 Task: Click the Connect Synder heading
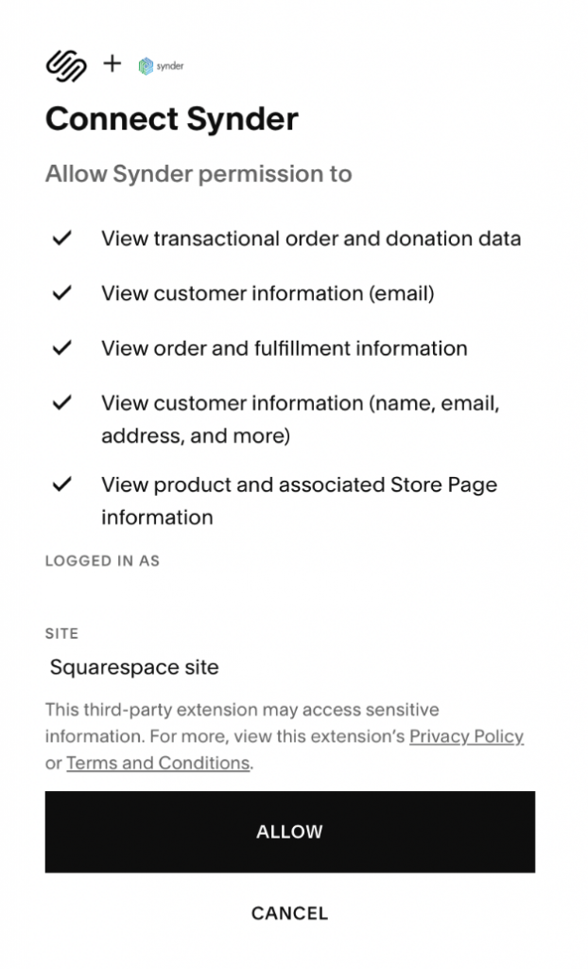[x=171, y=119]
